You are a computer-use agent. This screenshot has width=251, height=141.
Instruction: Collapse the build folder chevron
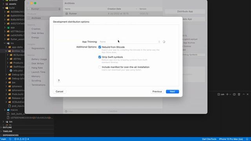[x=3, y=8]
